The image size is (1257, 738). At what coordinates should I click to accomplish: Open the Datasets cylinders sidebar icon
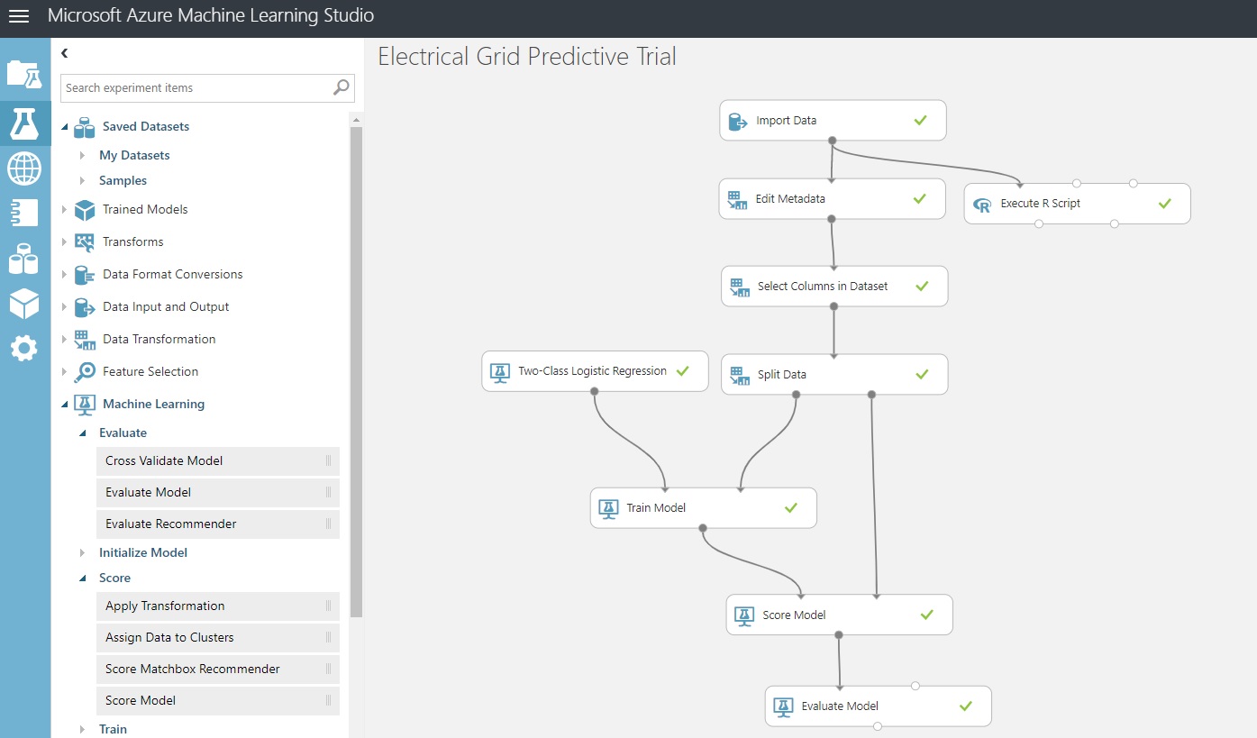[x=24, y=260]
